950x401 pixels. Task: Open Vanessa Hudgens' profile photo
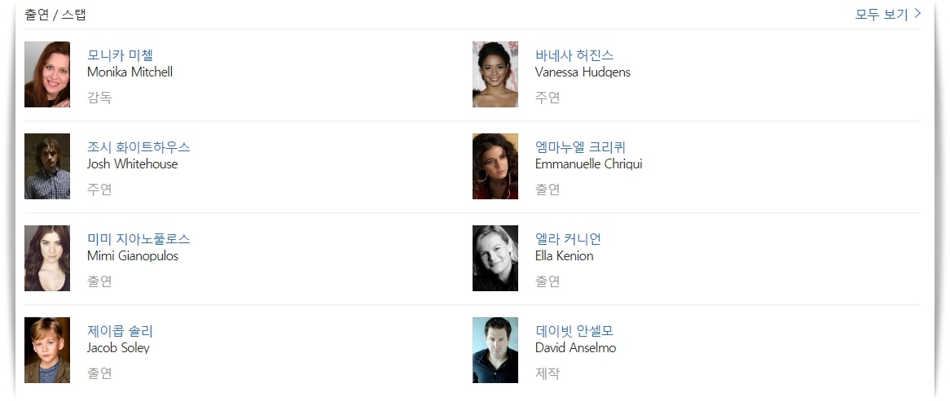click(x=495, y=75)
